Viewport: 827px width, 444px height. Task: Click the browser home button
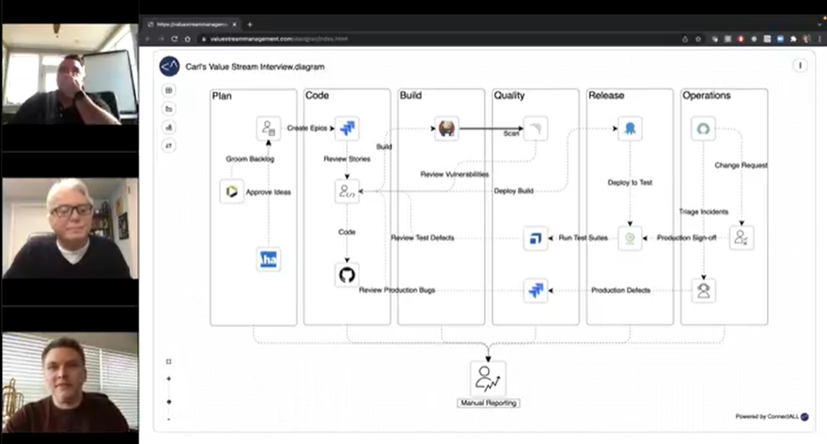[188, 39]
